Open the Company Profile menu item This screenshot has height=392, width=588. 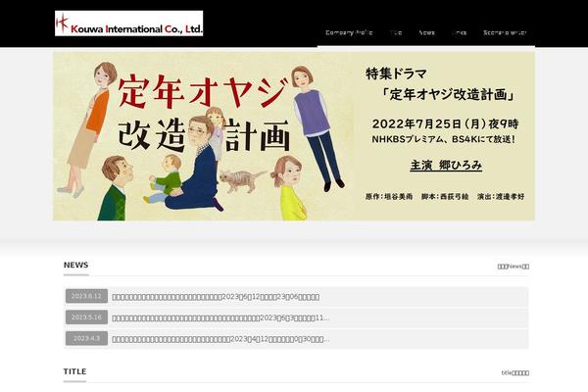(349, 32)
